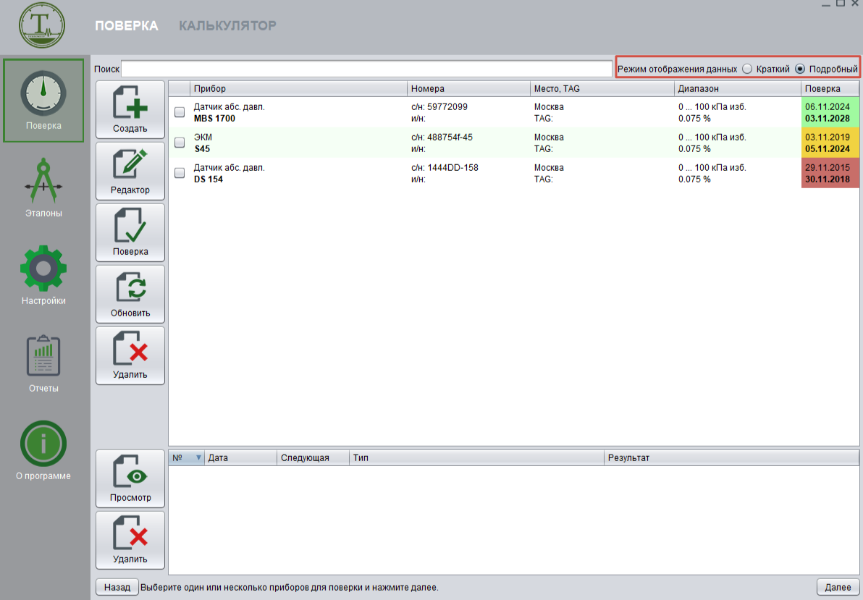Viewport: 863px width, 600px height.
Task: Check the ЭКМ S45 device checkbox
Action: click(180, 143)
